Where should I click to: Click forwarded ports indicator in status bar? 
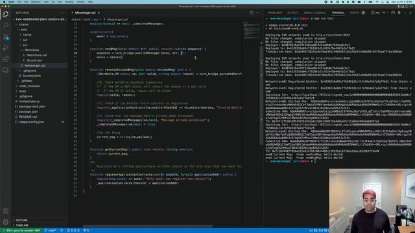[86, 230]
